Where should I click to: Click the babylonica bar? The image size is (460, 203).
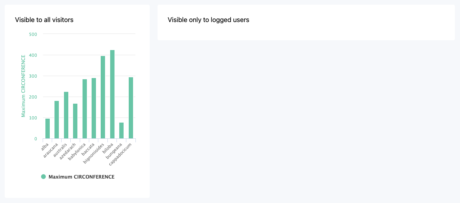pyautogui.click(x=84, y=109)
